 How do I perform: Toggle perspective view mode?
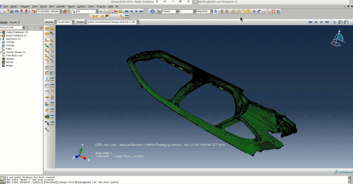[x=227, y=11]
